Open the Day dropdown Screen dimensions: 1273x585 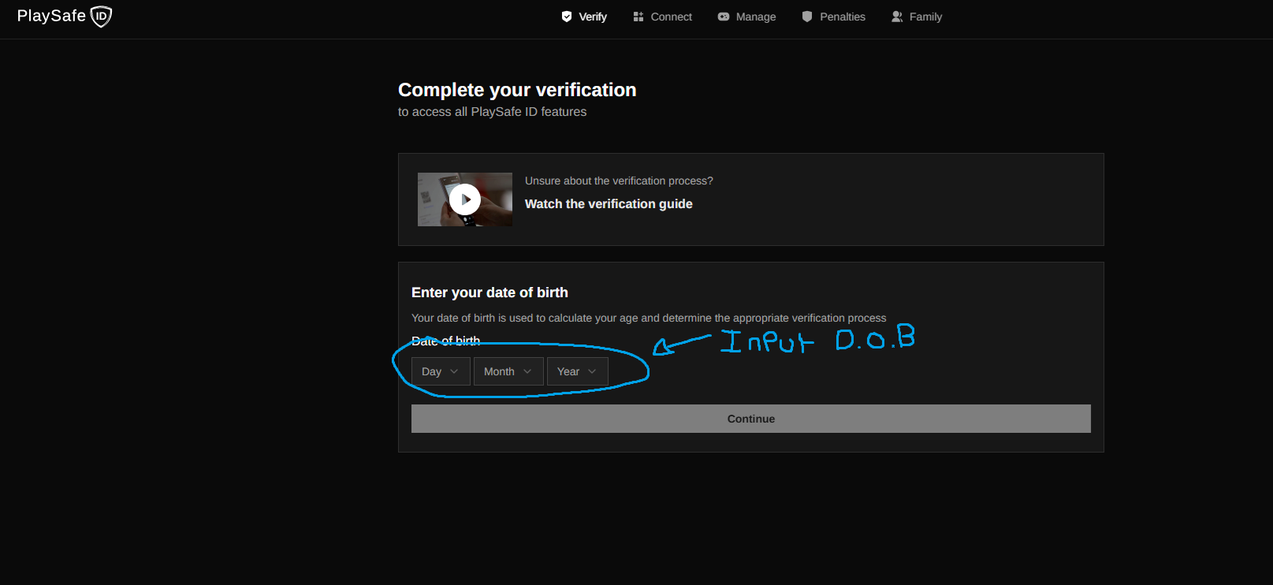[441, 371]
